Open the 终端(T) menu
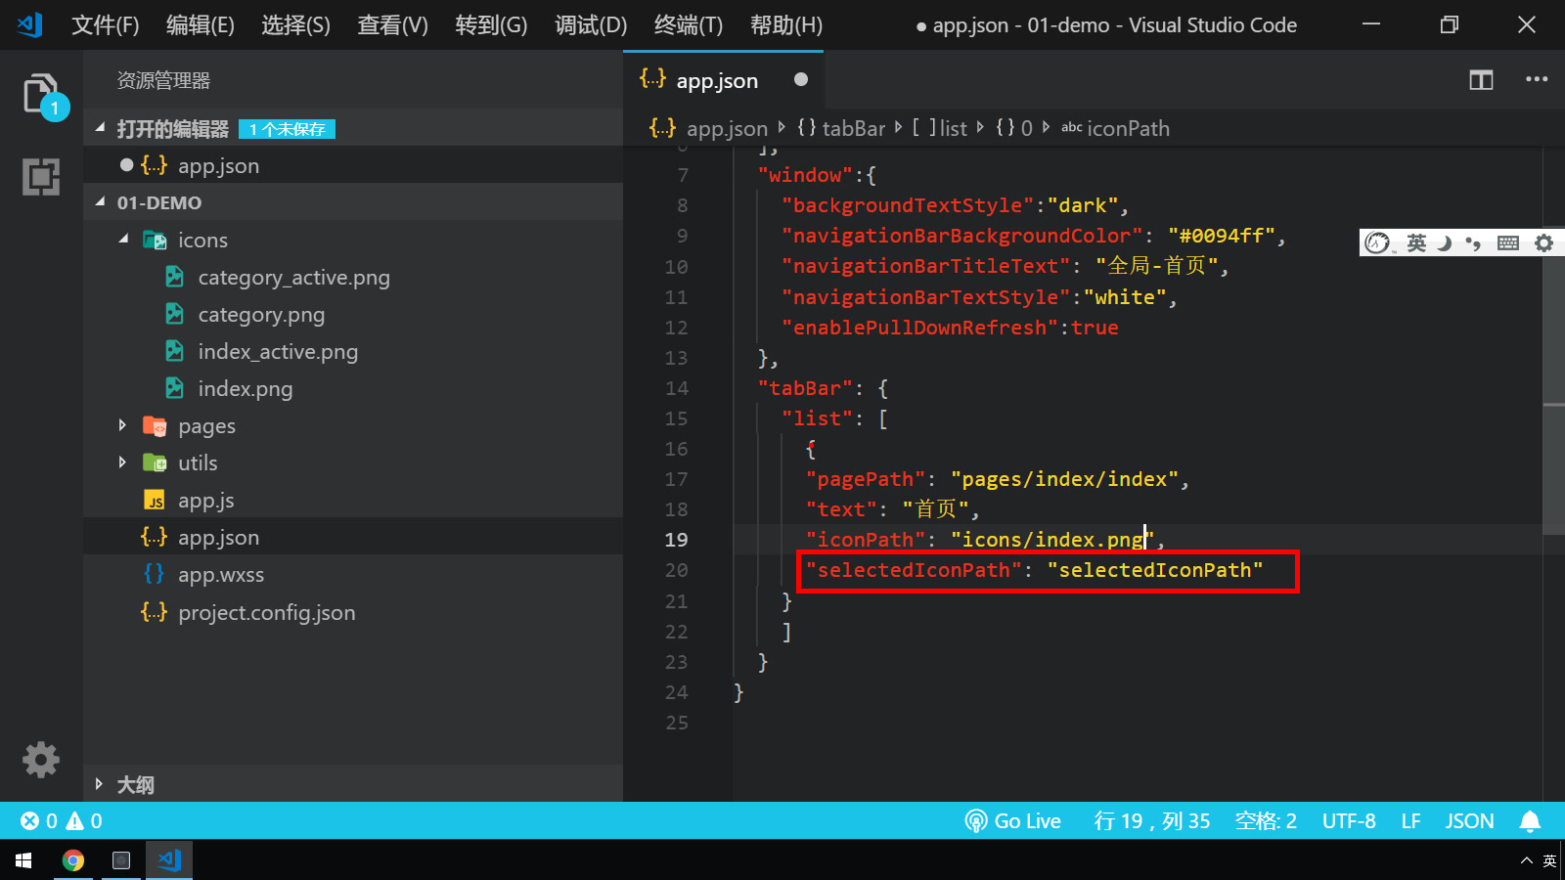The image size is (1565, 880). (x=688, y=25)
